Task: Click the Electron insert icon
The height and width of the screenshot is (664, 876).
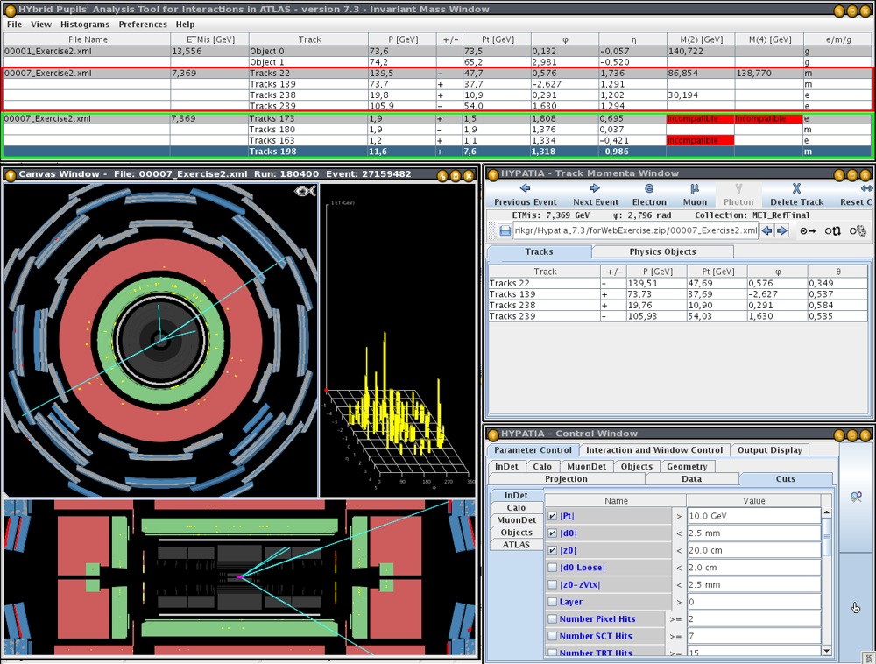Action: click(x=649, y=188)
